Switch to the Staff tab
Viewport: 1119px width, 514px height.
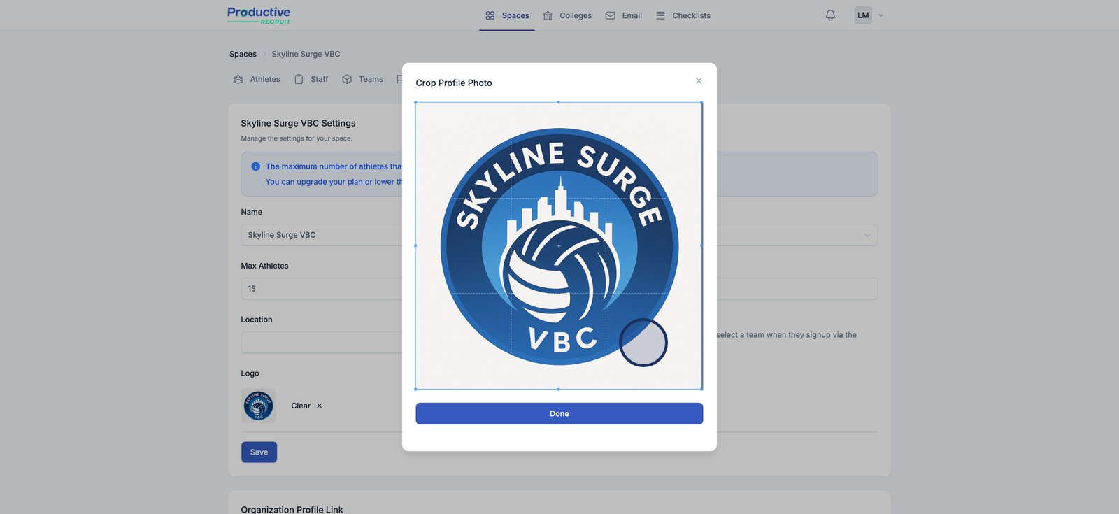tap(311, 79)
